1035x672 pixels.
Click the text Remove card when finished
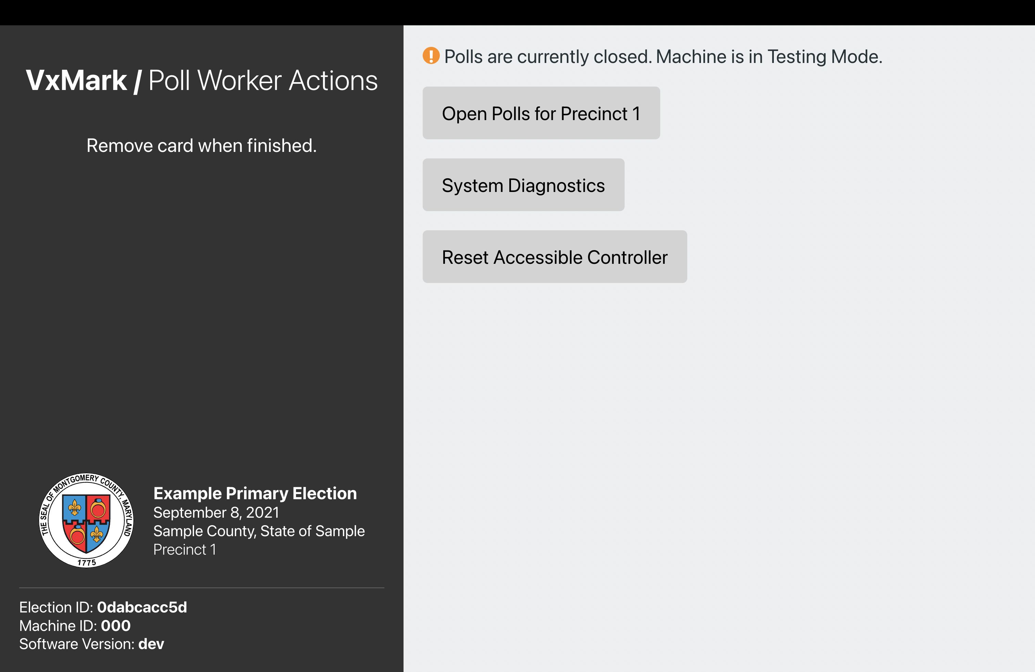coord(201,146)
